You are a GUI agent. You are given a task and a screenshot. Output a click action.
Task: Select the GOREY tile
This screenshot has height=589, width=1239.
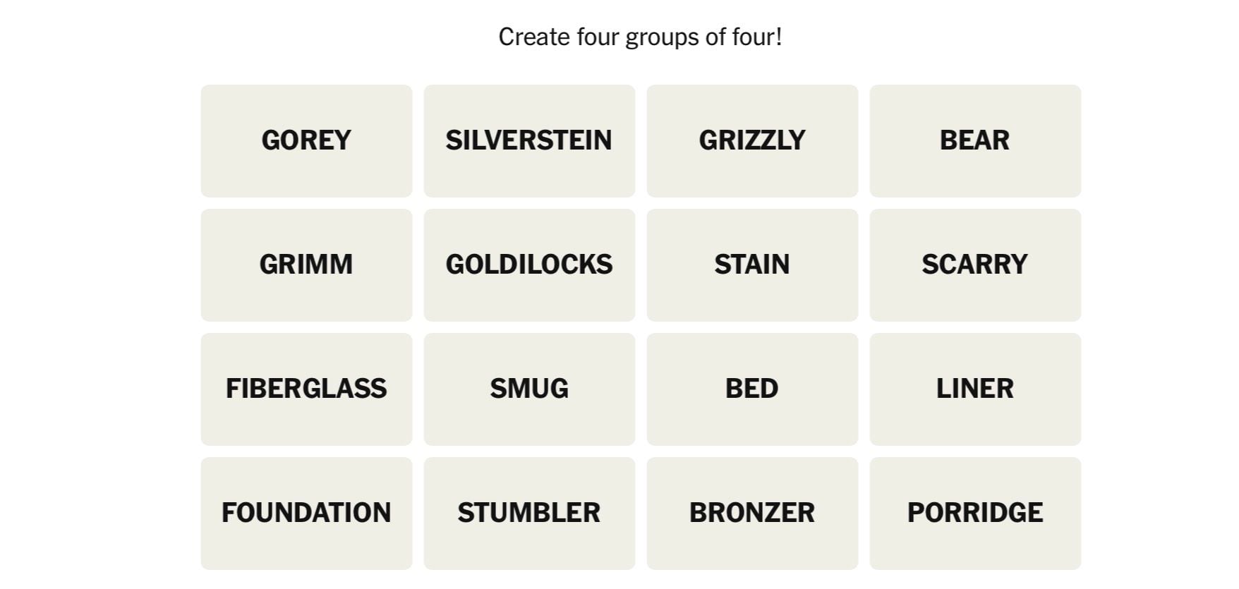(x=306, y=140)
